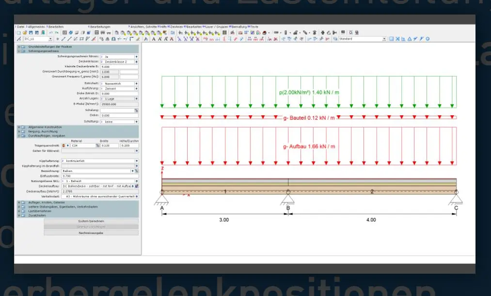Click the Einflussbreite field showing 0.700
491x296 pixels.
tap(99, 176)
